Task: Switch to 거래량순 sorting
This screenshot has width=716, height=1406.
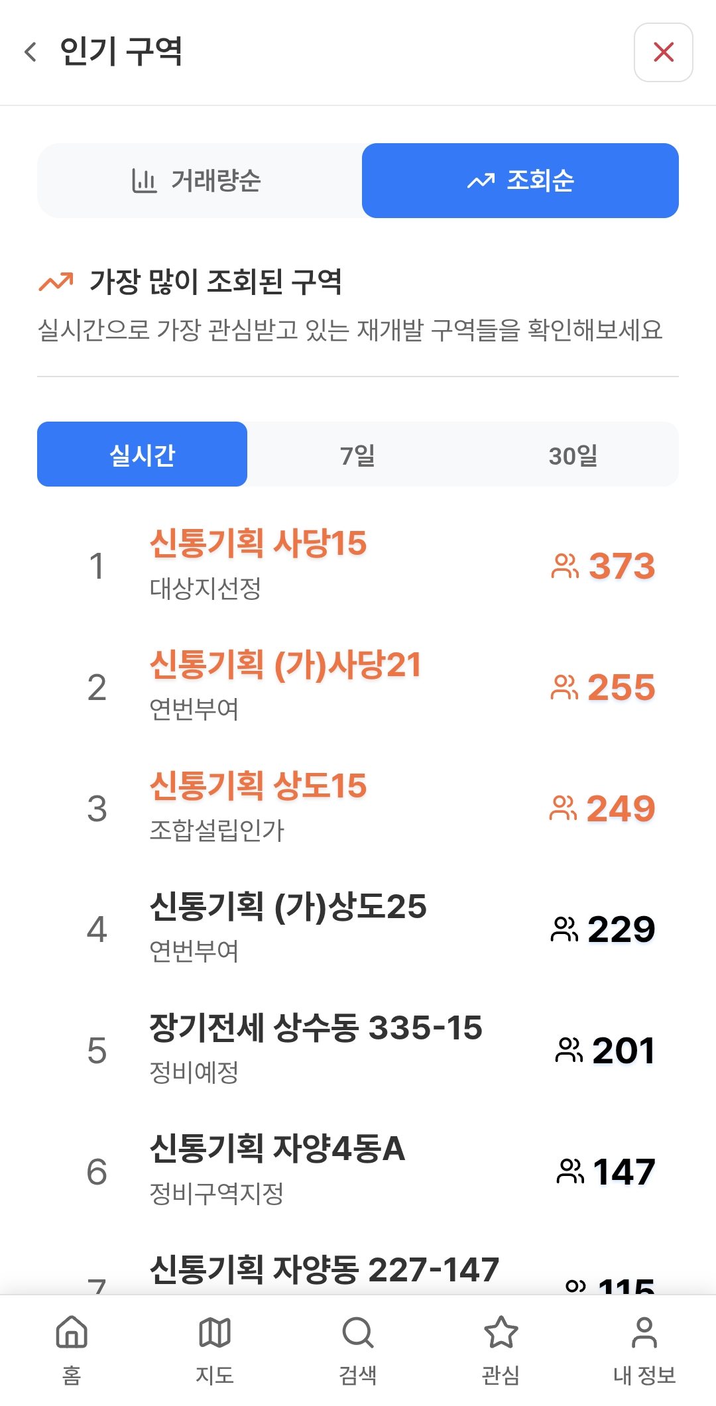Action: point(199,180)
